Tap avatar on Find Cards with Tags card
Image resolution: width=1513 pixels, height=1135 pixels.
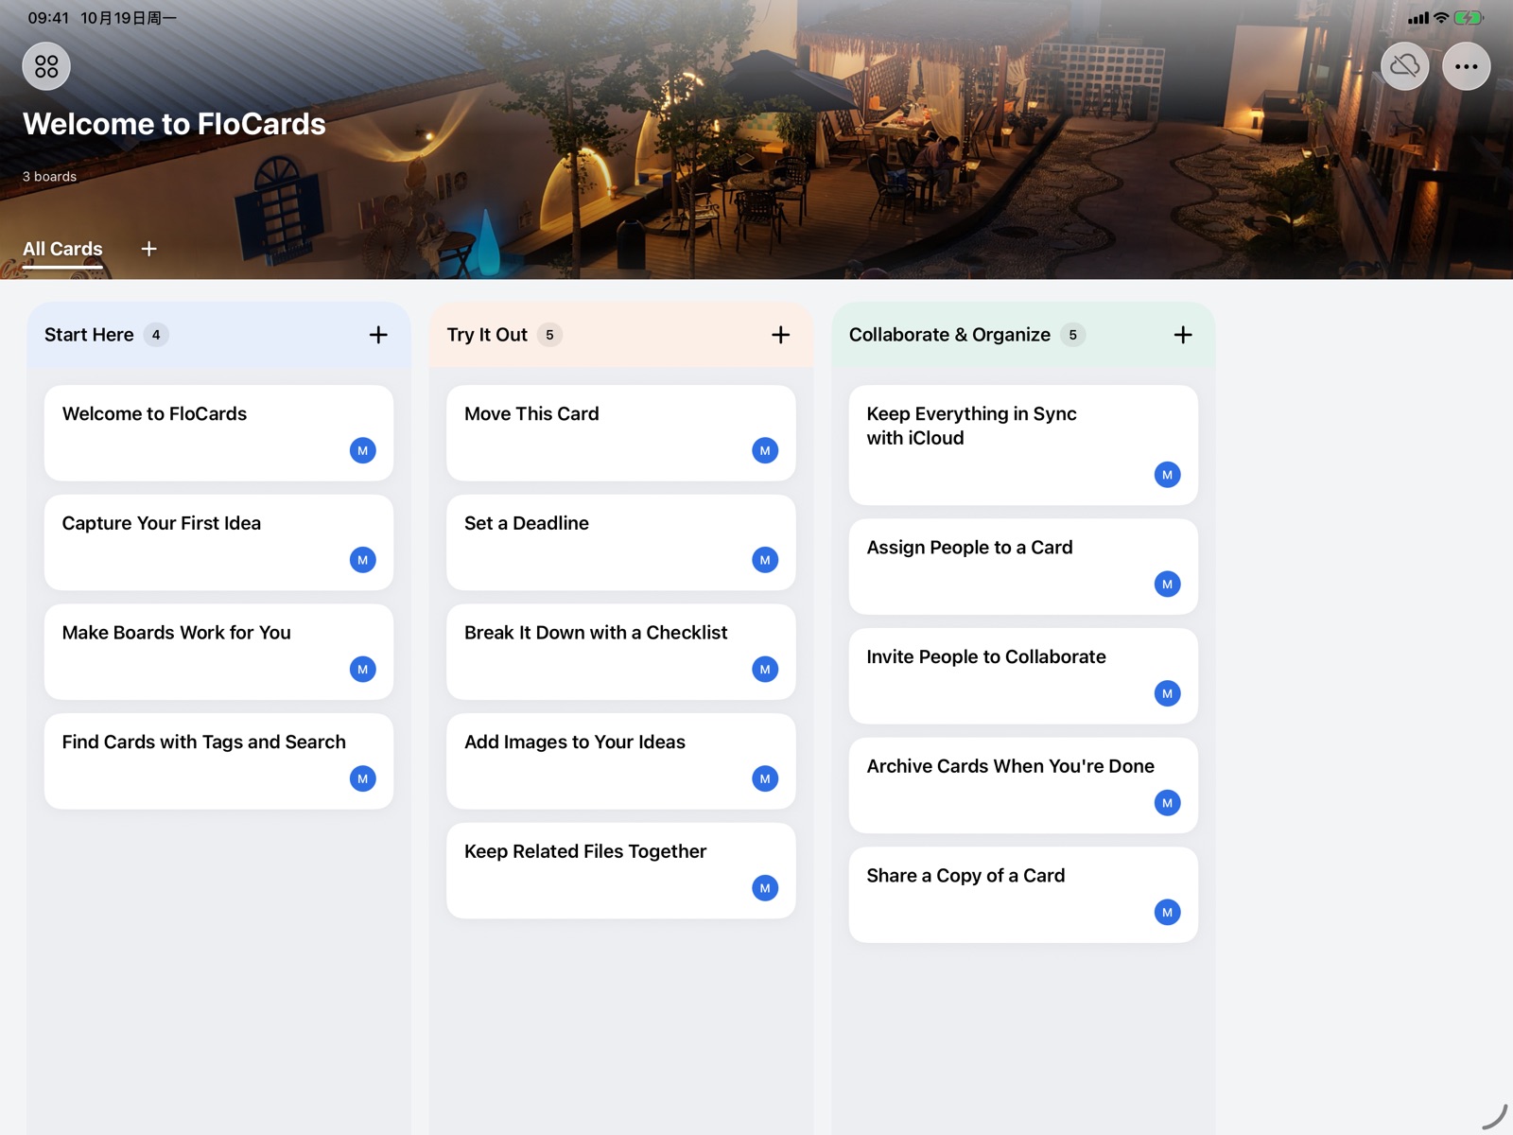click(x=363, y=778)
